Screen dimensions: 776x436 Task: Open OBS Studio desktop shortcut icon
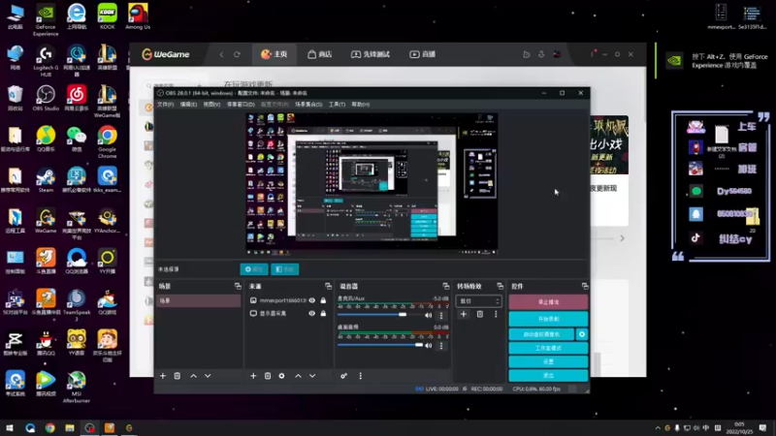[x=46, y=98]
